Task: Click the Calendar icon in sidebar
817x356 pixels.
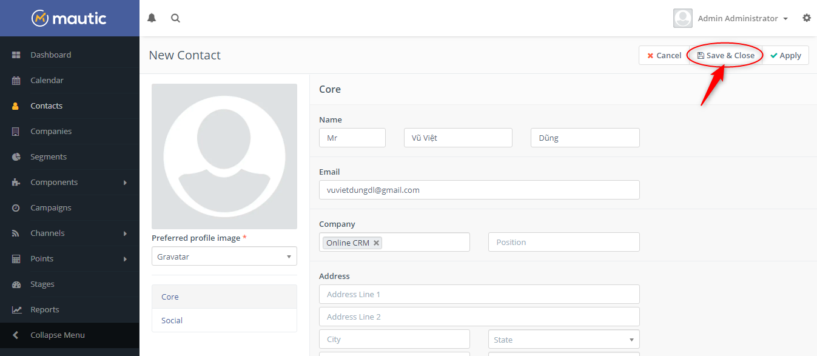Action: click(x=16, y=81)
